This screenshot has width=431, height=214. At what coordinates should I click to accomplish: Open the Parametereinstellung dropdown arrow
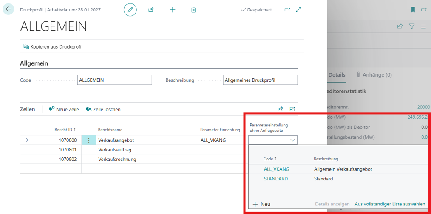292,140
